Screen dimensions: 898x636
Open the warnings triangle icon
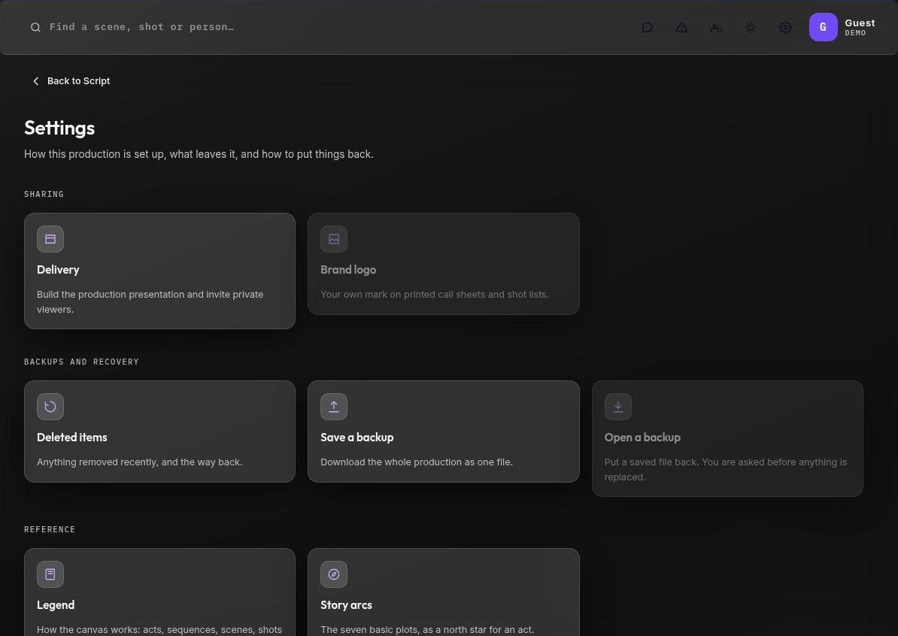[681, 28]
